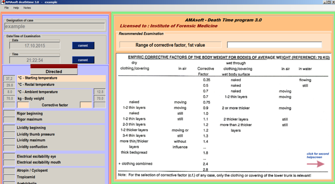Image resolution: width=335 pixels, height=184 pixels.
Task: Click the Directed button
Action: pos(54,72)
